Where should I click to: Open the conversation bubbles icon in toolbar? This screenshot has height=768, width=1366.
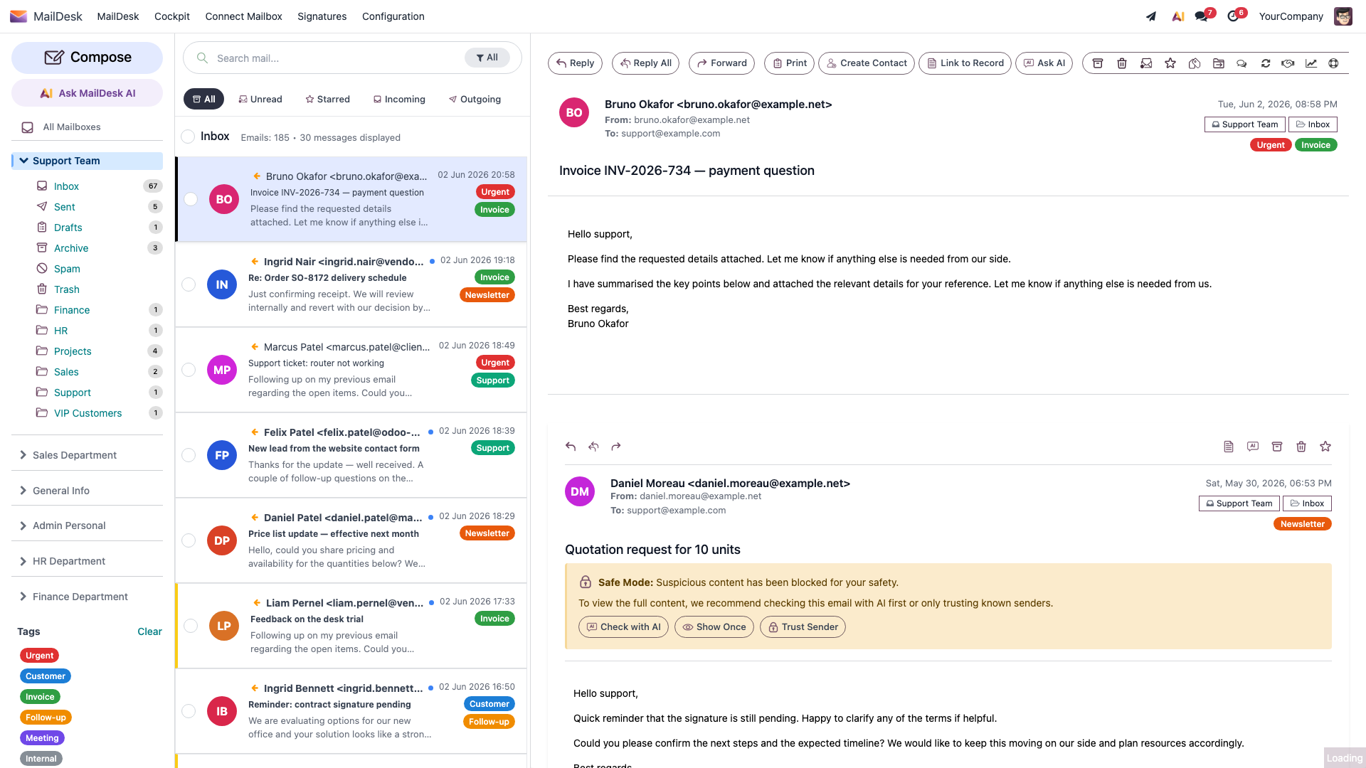(1241, 63)
